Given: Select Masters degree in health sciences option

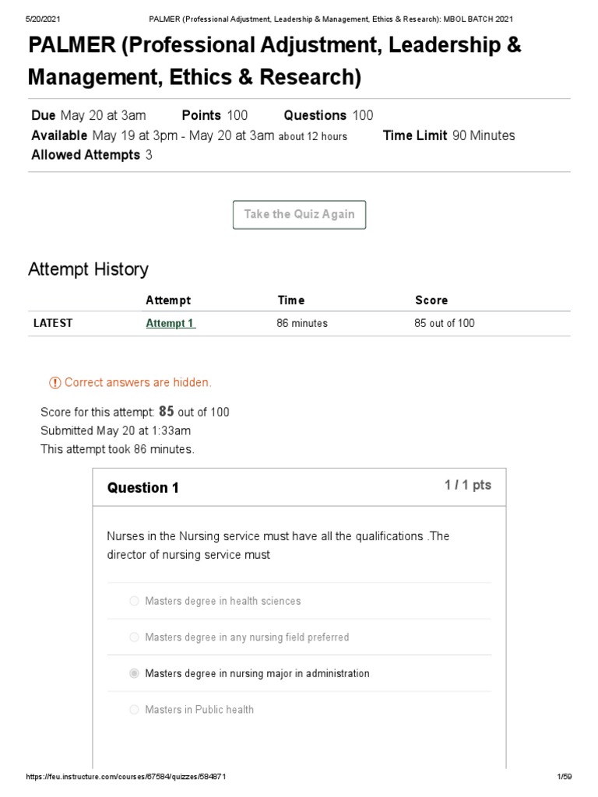Looking at the screenshot, I should (134, 601).
